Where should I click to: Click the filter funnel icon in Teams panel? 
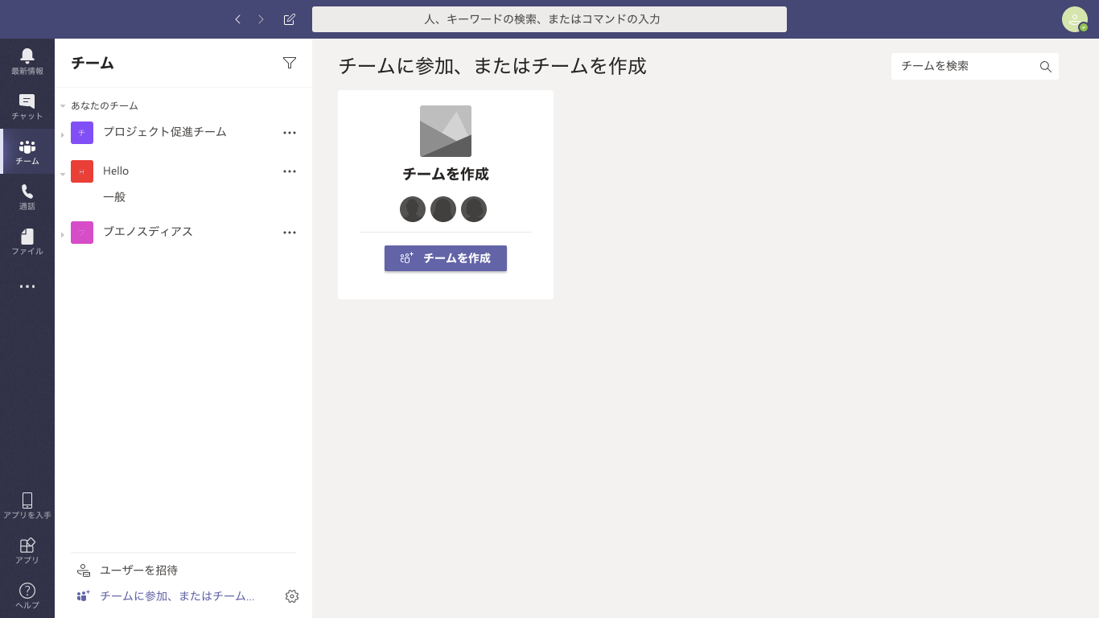(290, 63)
